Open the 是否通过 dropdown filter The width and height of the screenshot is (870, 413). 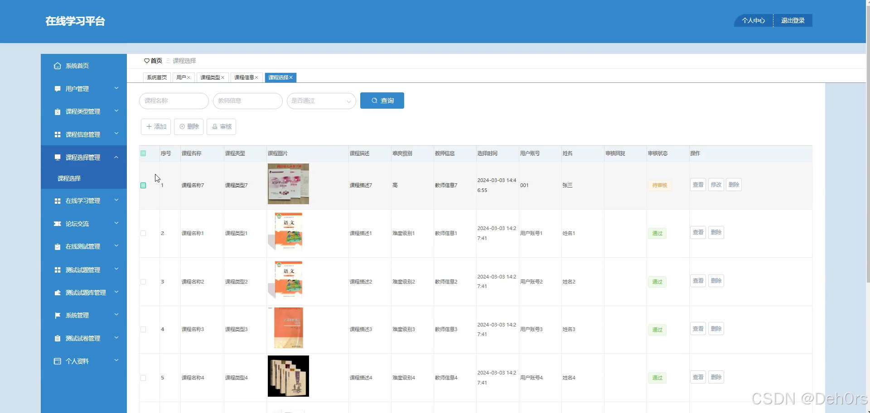coord(321,101)
